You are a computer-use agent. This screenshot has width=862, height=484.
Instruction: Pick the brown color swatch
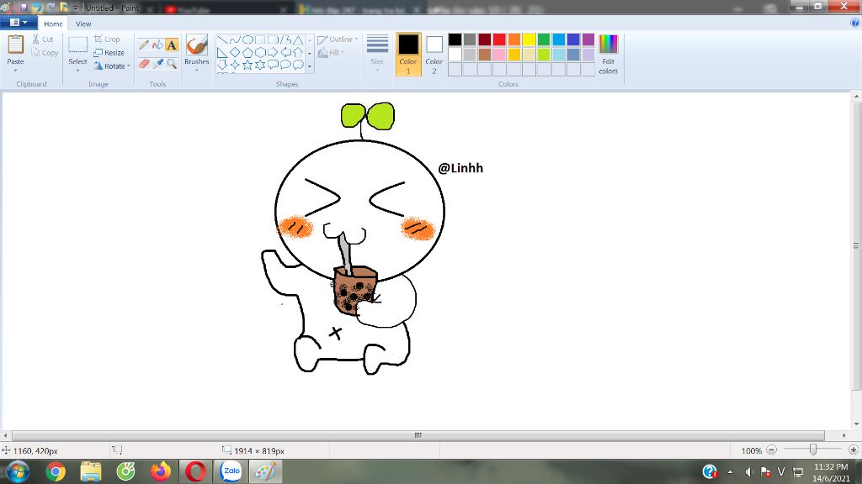pos(484,55)
